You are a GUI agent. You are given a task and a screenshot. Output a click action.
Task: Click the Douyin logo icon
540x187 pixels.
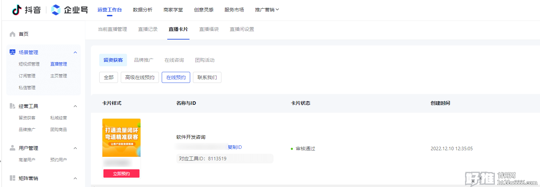pyautogui.click(x=17, y=10)
